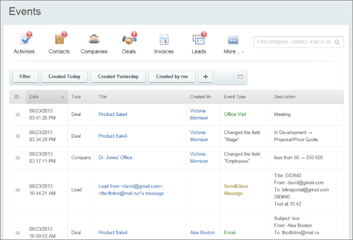Open row menu for Office Visit event
The image size is (353, 240).
point(18,115)
